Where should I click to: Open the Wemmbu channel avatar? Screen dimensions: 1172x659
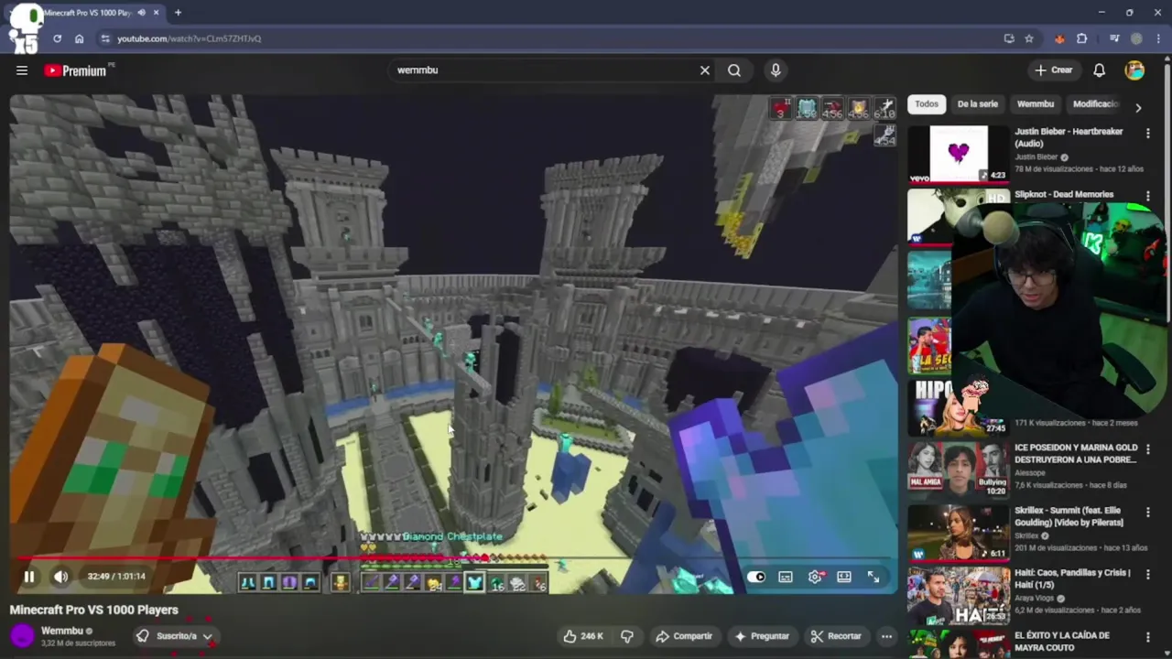pos(22,635)
